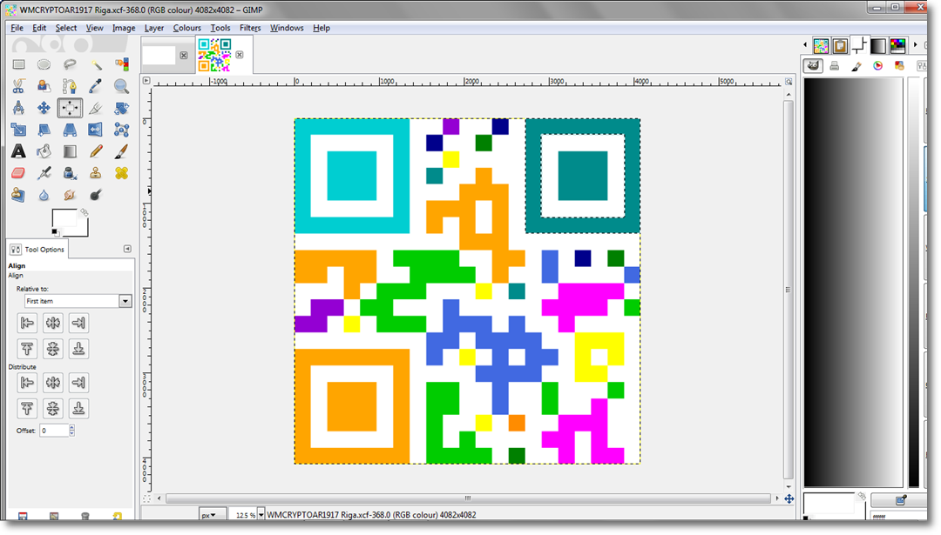Image resolution: width=941 pixels, height=535 pixels.
Task: Select the Blend gradient tool
Action: pyautogui.click(x=70, y=151)
